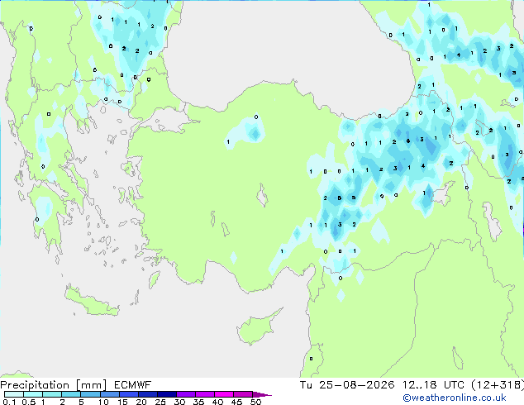Viewport: 524px width, 405px height.
Task: Click the '25' legend value
Action: 160,402
